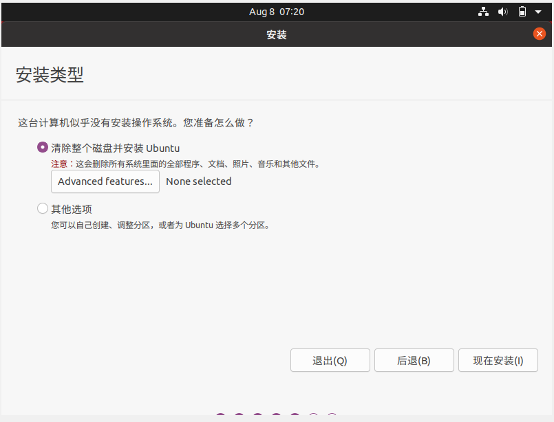
Task: Check the battery indicator icon
Action: coord(522,12)
